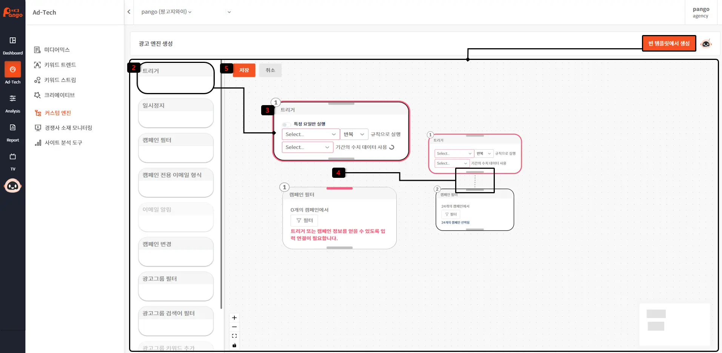
Task: Toggle the 특정 요일만 실행 switch
Action: point(286,124)
